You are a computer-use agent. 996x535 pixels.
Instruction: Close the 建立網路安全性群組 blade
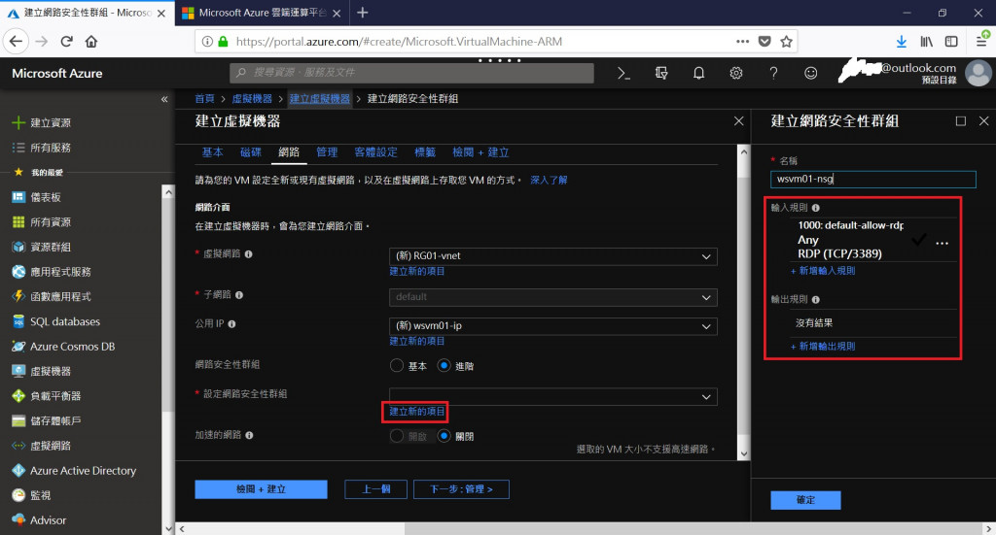983,120
